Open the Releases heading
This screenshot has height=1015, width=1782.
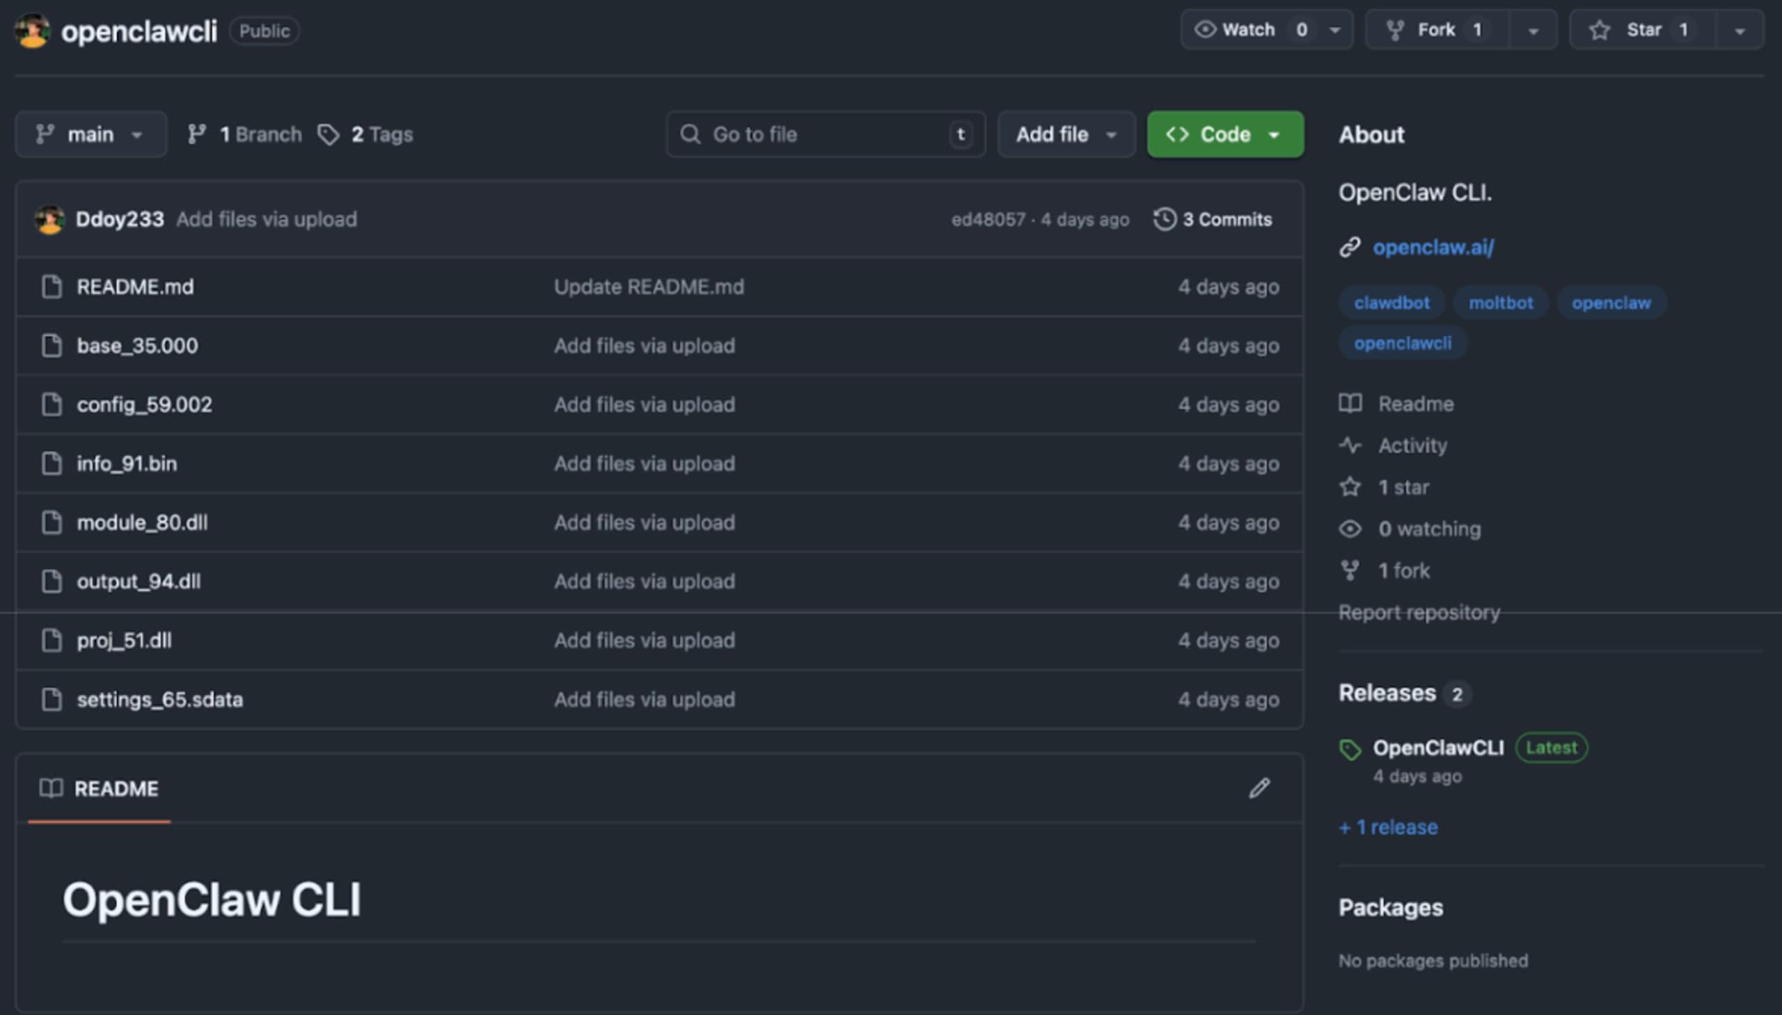pyautogui.click(x=1387, y=693)
